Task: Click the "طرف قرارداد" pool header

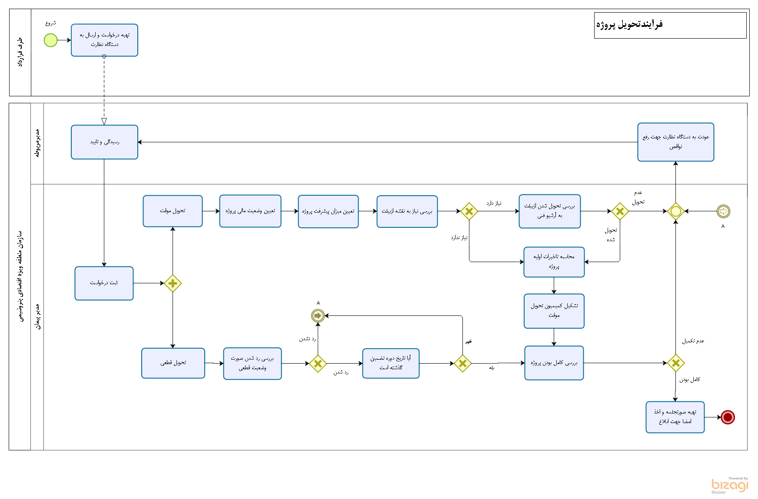Action: point(20,53)
